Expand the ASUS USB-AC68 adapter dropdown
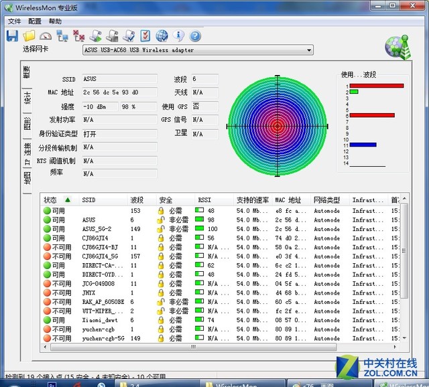The height and width of the screenshot is (387, 429). (309, 50)
